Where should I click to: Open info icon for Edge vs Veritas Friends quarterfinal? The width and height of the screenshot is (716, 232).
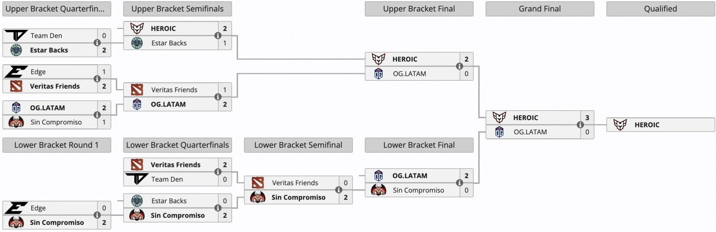[x=97, y=79]
